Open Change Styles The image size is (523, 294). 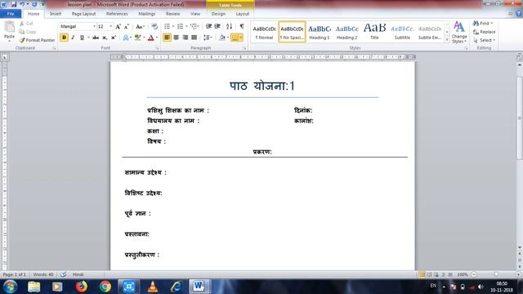tap(459, 33)
